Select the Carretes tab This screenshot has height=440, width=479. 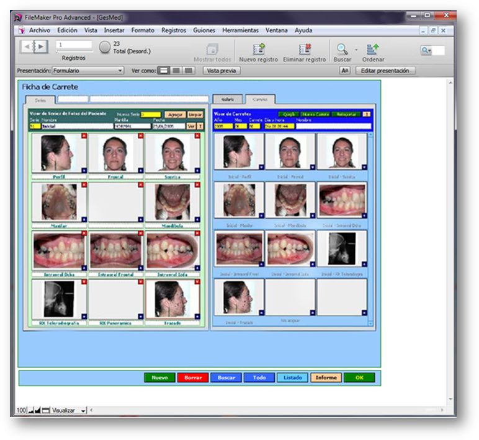tap(260, 100)
